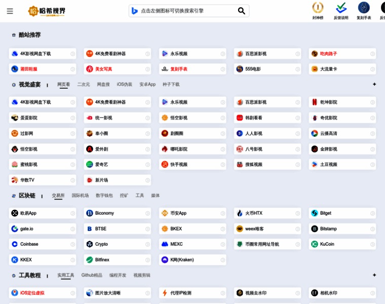Open the 币圈常用网址导航 link
This screenshot has width=385, height=304.
point(267,244)
